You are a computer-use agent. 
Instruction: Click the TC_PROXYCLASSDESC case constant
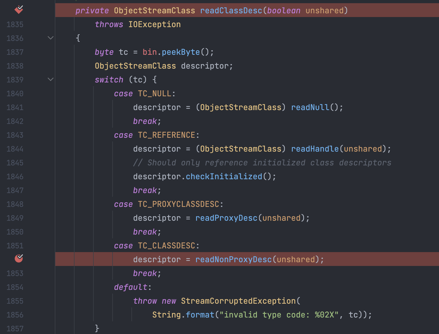point(178,204)
